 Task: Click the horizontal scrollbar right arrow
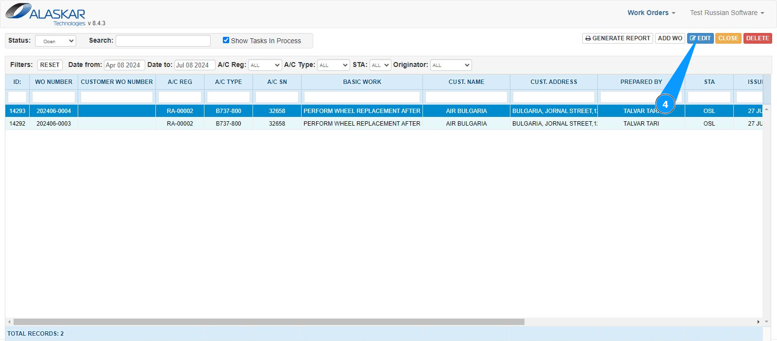[758, 322]
